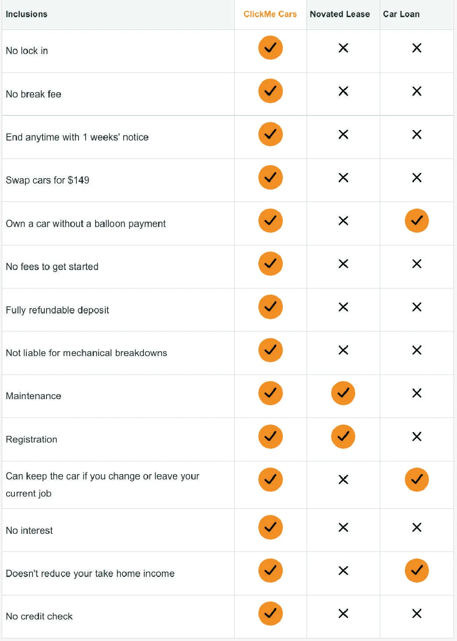Click the Novated Lease cross for Swap cars row
457x641 pixels.
tap(343, 177)
